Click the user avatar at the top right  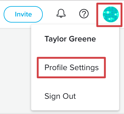[x=111, y=14]
